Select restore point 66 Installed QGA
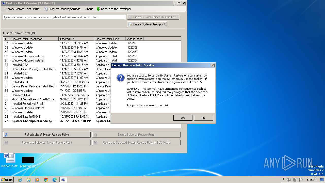Image resolution: width=325 pixels, height=183 pixels. click(x=57, y=82)
